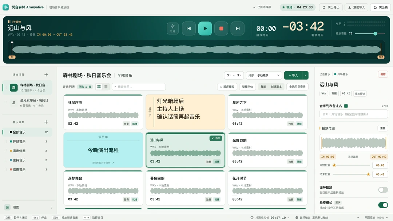
Task: Select 开场音乐 category
Action: point(28,141)
